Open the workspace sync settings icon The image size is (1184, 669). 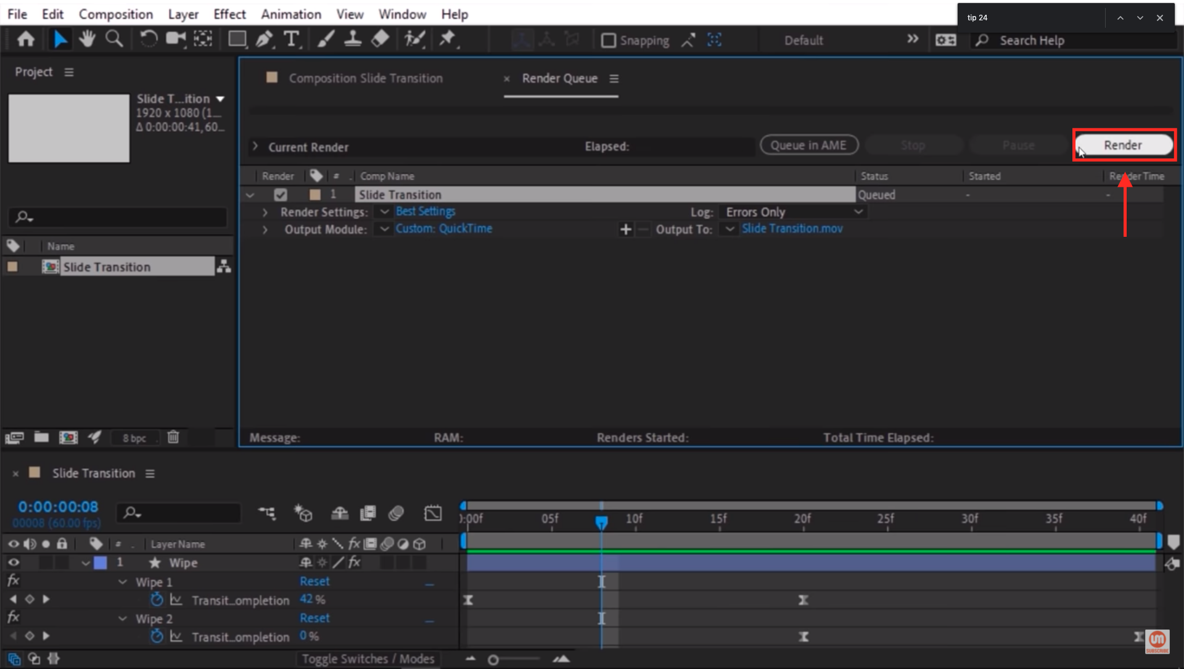pos(945,40)
